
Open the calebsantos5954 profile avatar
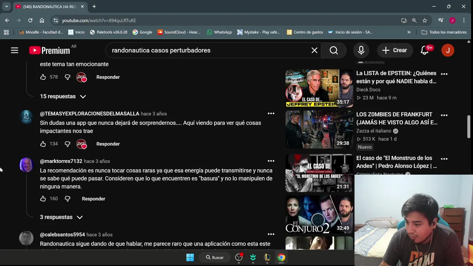coord(26,238)
